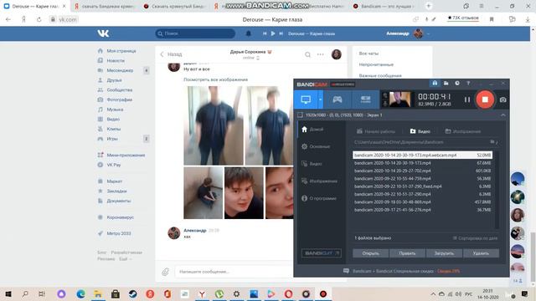Select file bandicam 2020-09-18 03-30-48-869.mp4
536x301 pixels.
click(422, 202)
